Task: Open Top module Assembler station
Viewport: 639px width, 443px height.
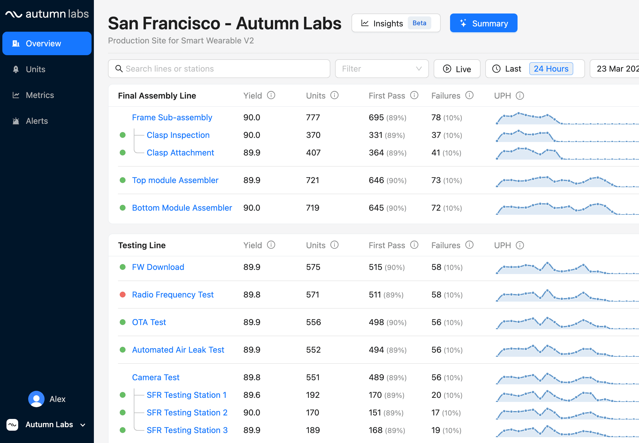Action: click(x=175, y=180)
